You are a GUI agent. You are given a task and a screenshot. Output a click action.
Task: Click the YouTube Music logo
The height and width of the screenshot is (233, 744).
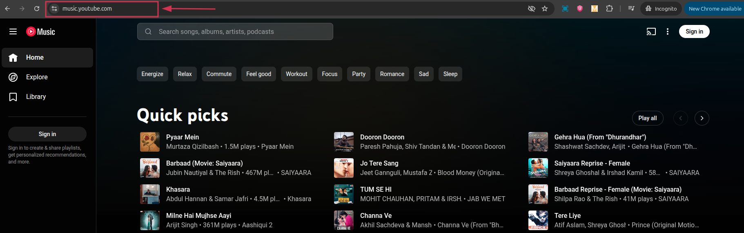[40, 31]
